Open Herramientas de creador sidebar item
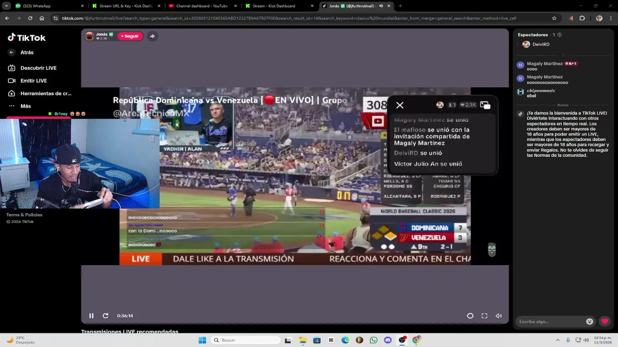Viewport: 618px width, 347px height. (40, 93)
